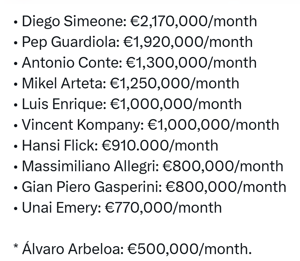This screenshot has width=300, height=261.
Task: Click the name Gian Piero Gasperini
Action: 92,187
